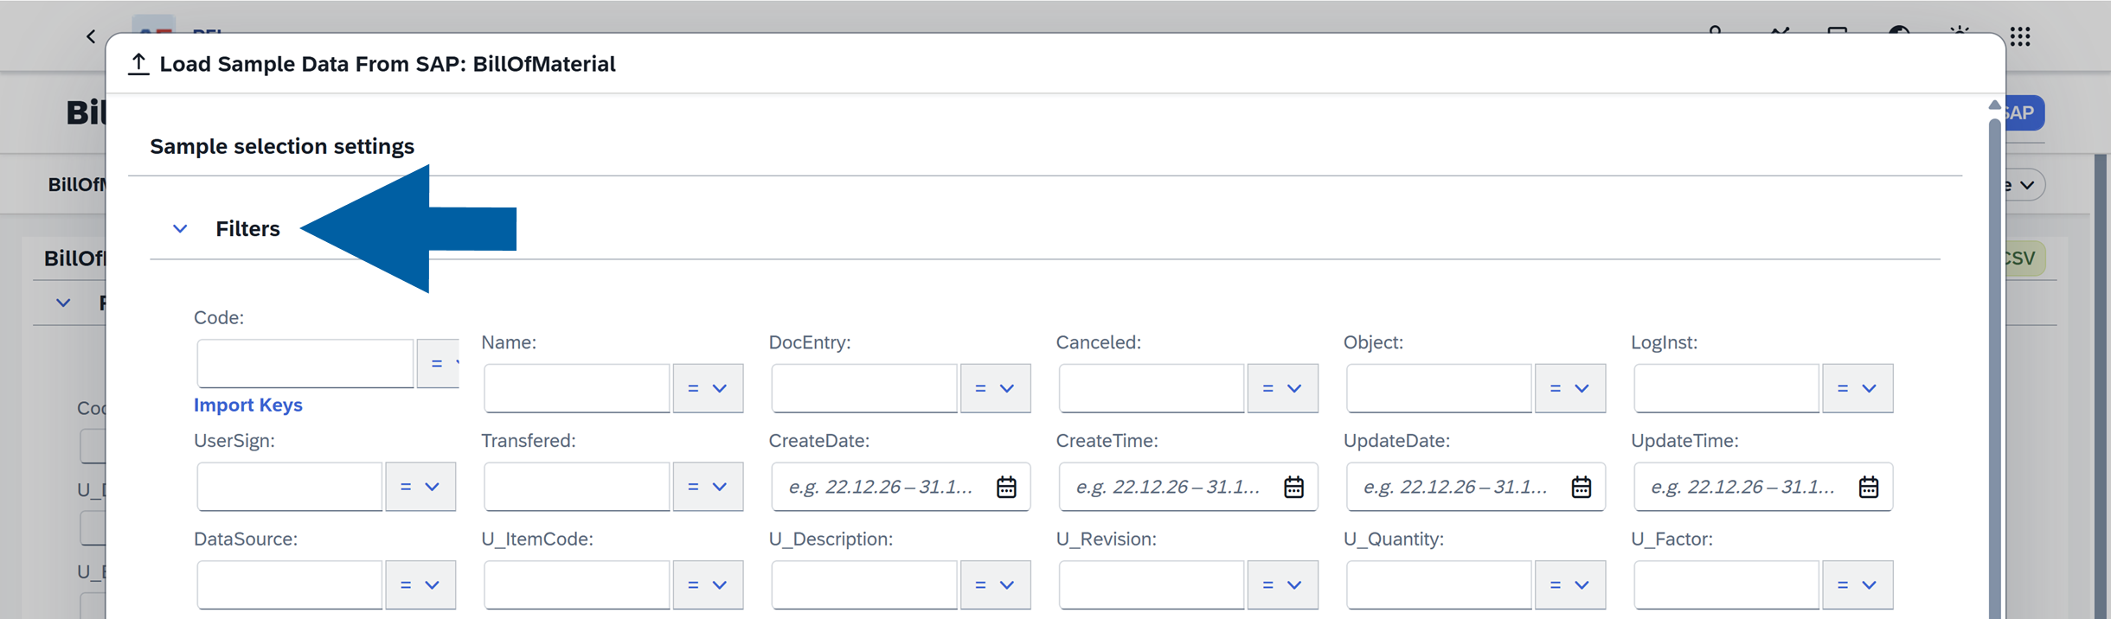Open the DocEntry operator dropdown
The image size is (2111, 619).
click(995, 388)
